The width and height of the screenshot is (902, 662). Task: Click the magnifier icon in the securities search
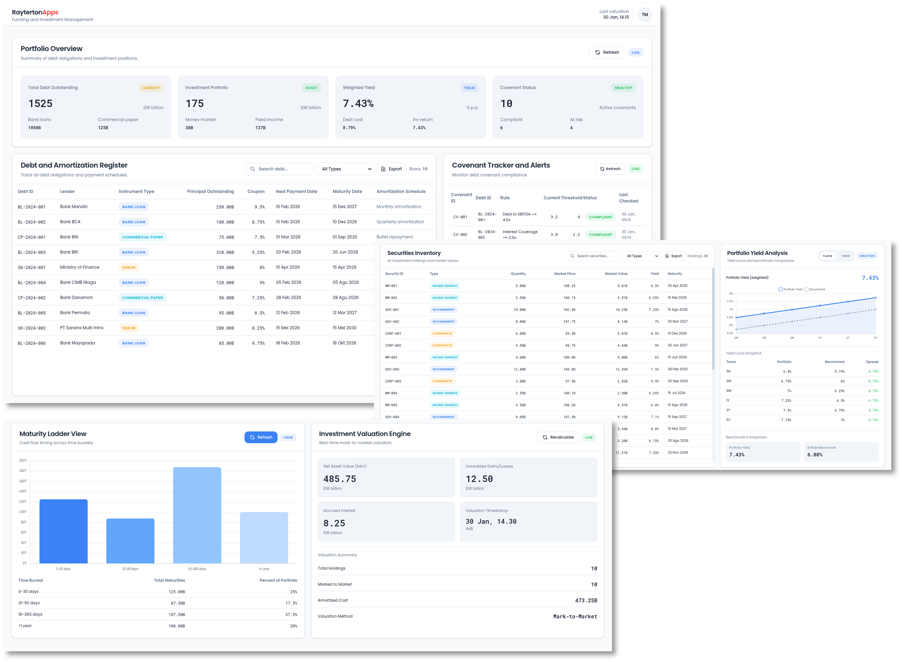pyautogui.click(x=572, y=256)
